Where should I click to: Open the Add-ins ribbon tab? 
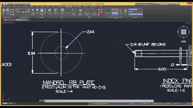[x=48, y=7]
